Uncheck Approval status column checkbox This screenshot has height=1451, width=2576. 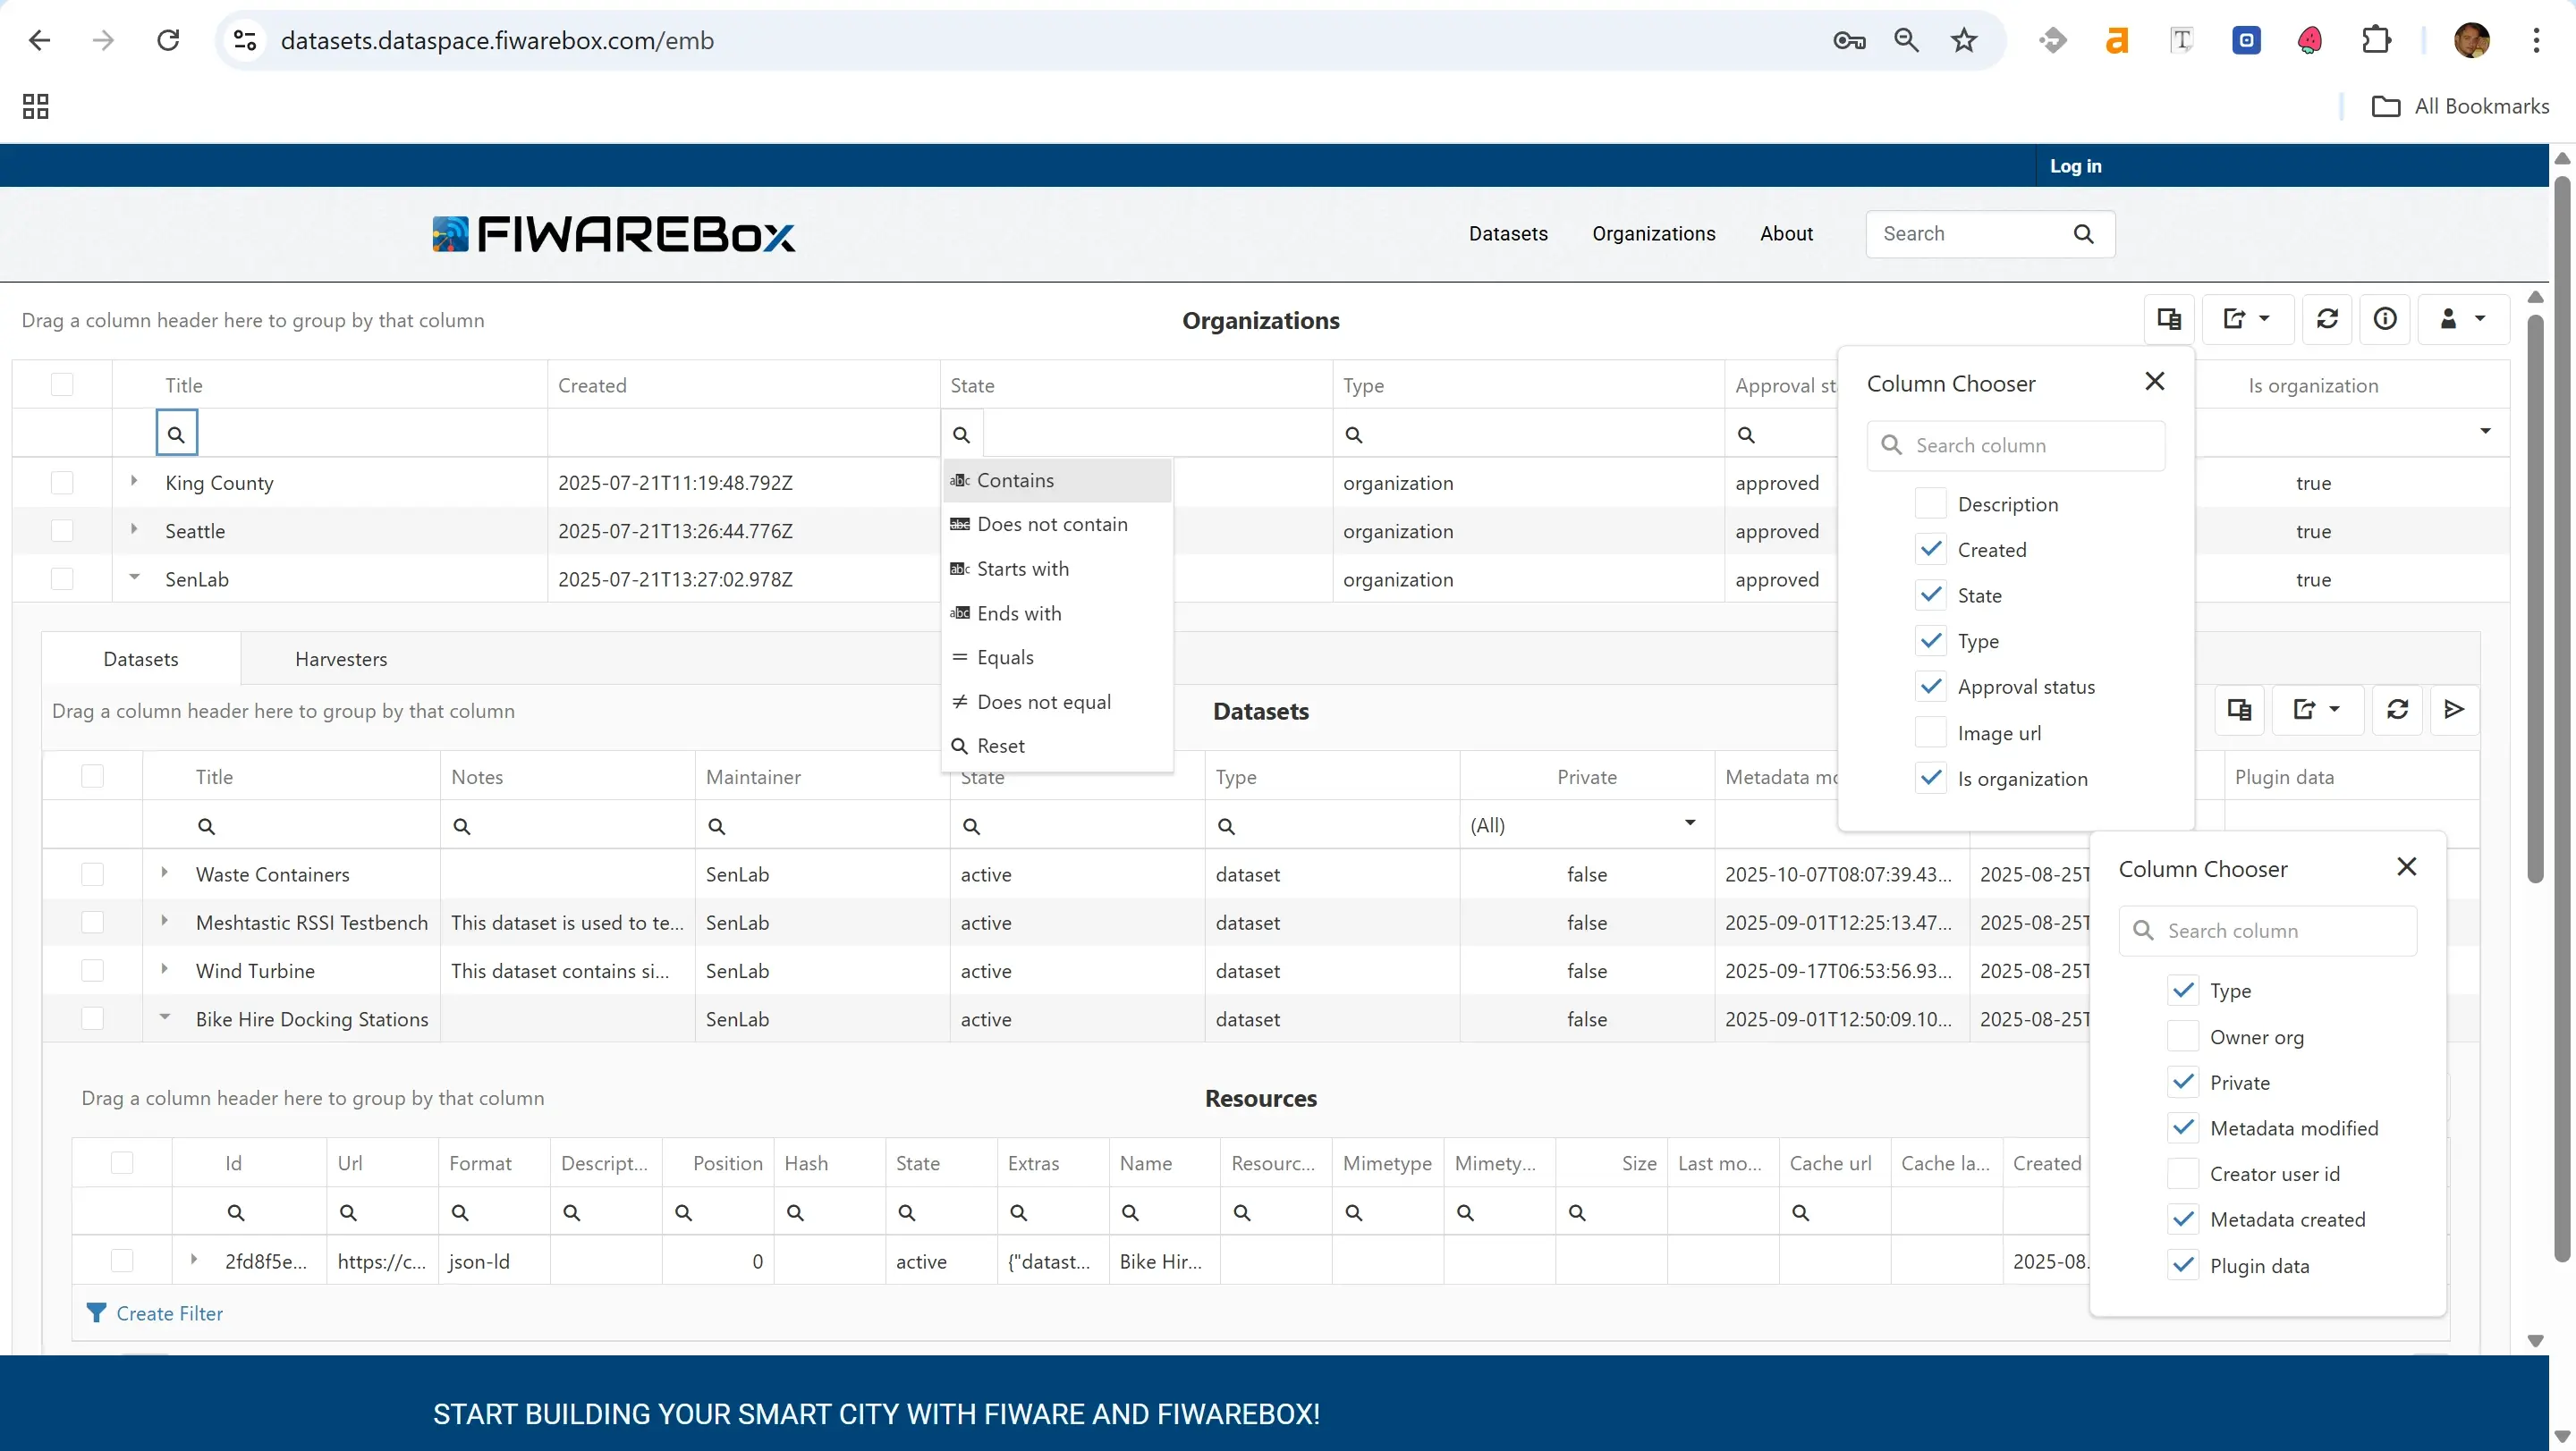click(x=1930, y=687)
